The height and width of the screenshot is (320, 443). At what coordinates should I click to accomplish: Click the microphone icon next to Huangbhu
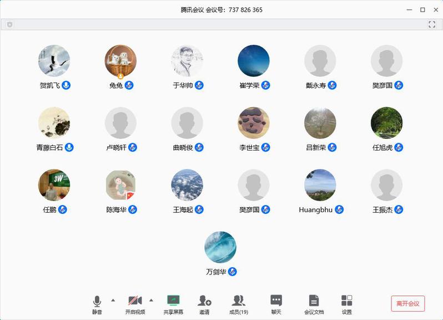pos(339,209)
